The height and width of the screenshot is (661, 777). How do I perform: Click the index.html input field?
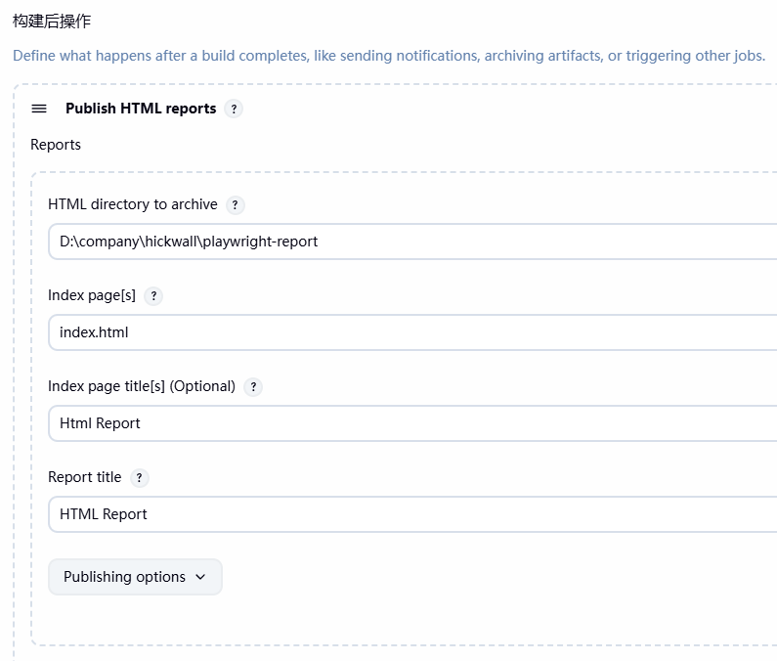410,332
